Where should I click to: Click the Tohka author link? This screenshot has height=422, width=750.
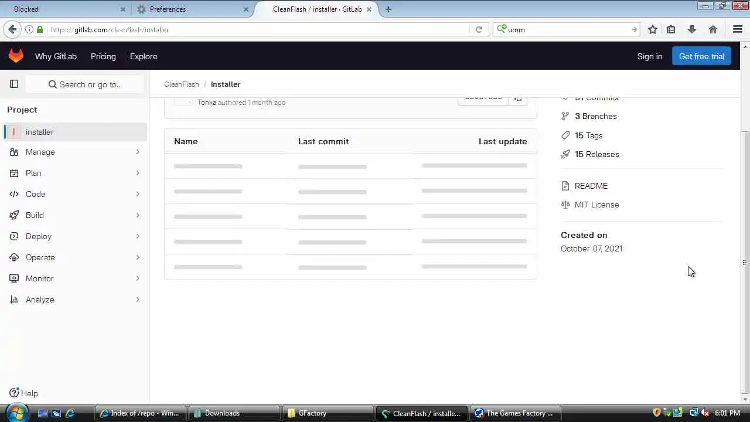pyautogui.click(x=207, y=102)
